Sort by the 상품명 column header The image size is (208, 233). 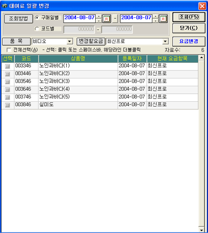(x=78, y=59)
